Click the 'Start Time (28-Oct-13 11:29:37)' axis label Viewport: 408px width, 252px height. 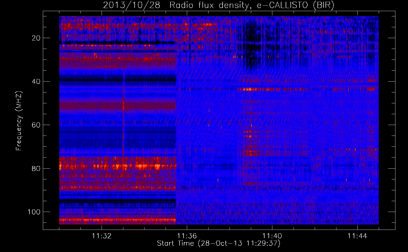tap(219, 243)
